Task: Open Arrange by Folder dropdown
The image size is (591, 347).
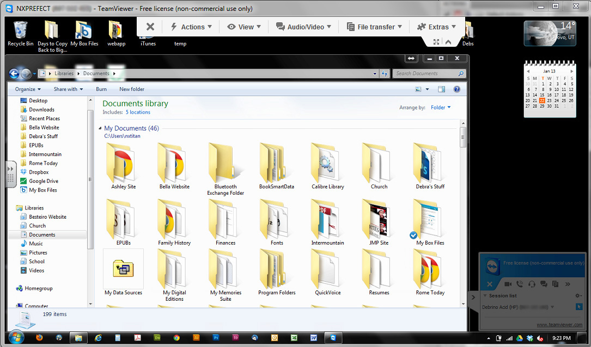Action: pos(441,108)
